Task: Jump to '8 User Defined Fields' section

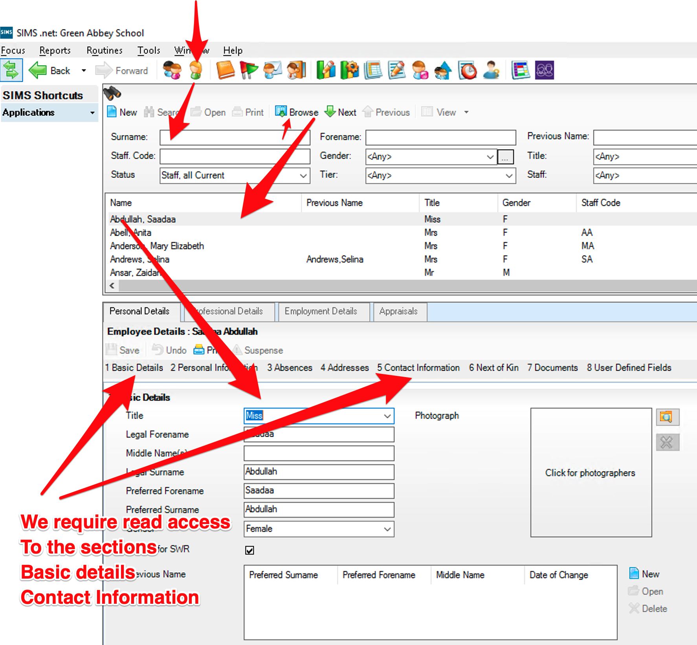Action: [629, 368]
